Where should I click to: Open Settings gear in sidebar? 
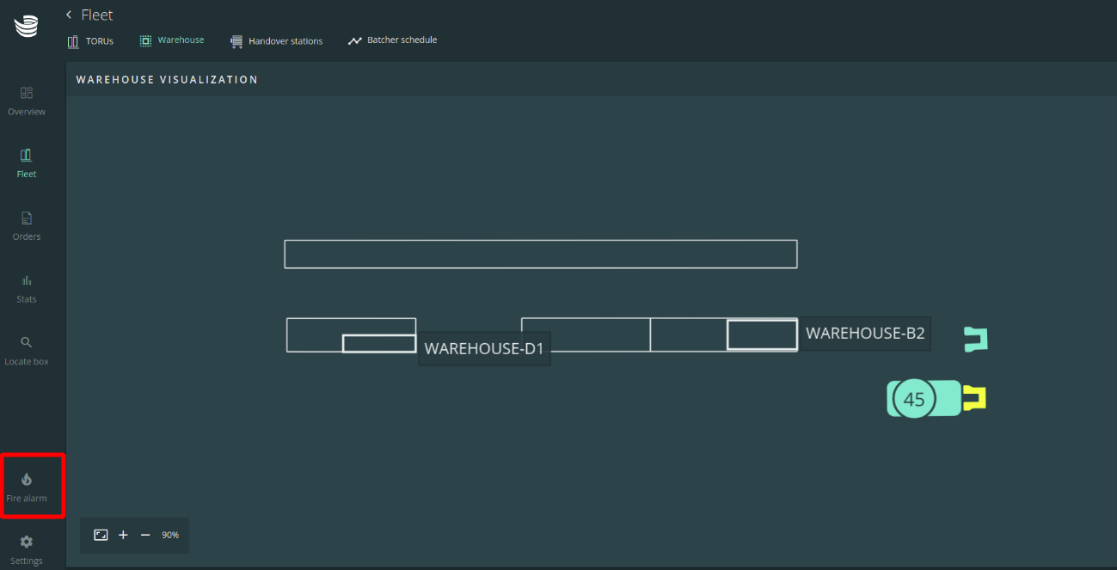tap(27, 542)
